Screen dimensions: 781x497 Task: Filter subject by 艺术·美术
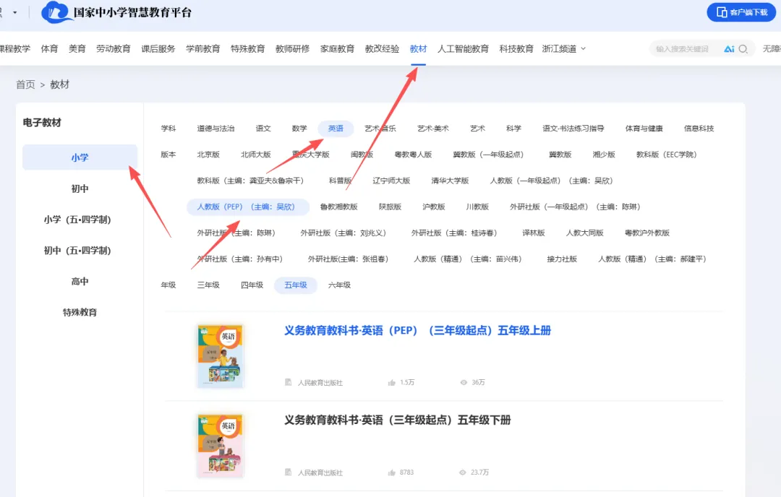click(433, 129)
